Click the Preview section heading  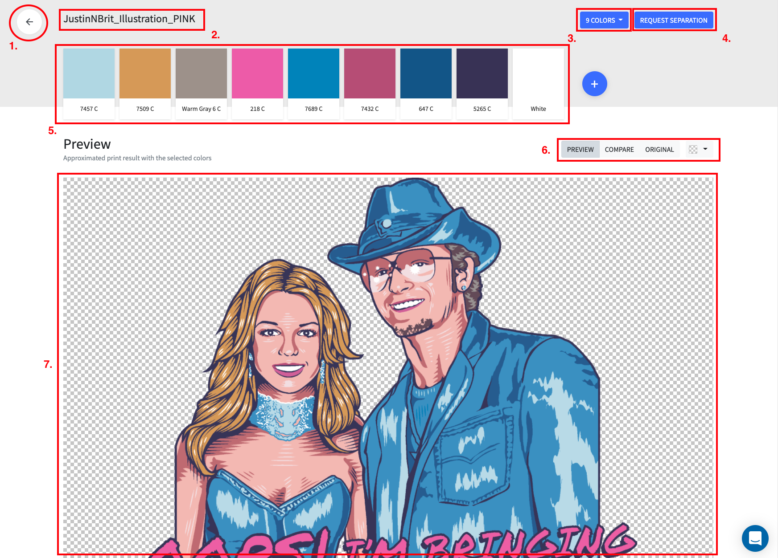click(x=87, y=144)
